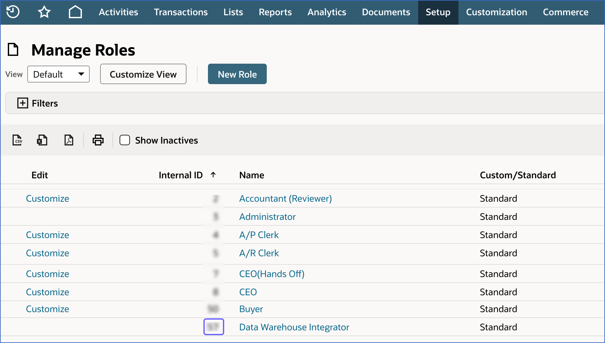605x343 pixels.
Task: Click Standard in the Buyer row
Action: tap(498, 309)
